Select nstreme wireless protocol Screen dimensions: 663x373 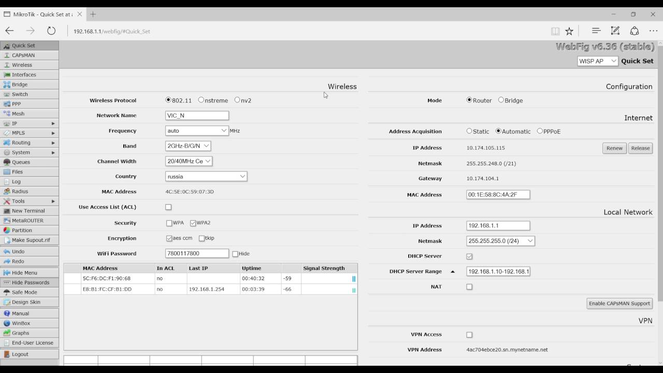tap(201, 100)
